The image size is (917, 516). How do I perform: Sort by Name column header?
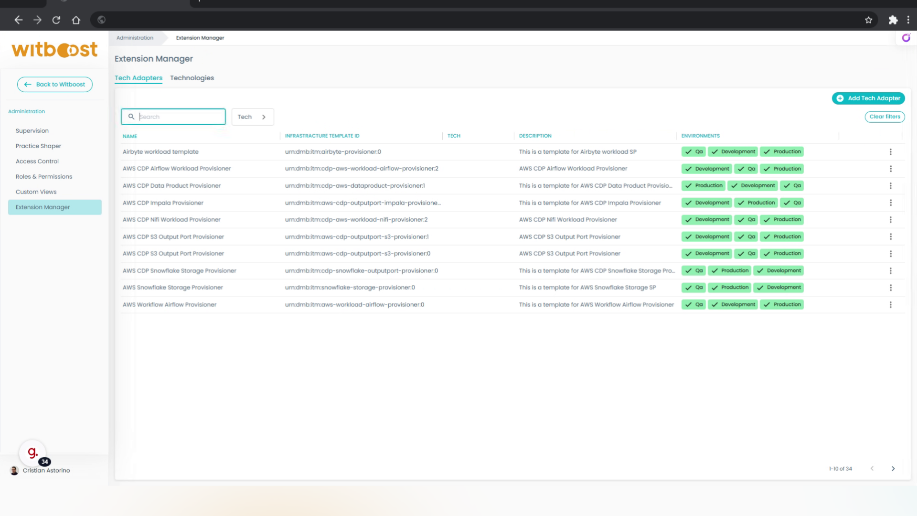point(130,136)
